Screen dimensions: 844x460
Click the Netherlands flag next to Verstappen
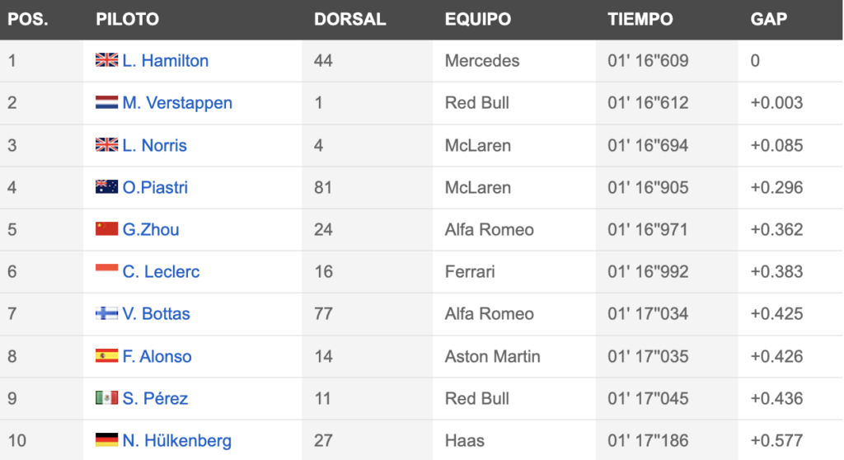coord(106,101)
